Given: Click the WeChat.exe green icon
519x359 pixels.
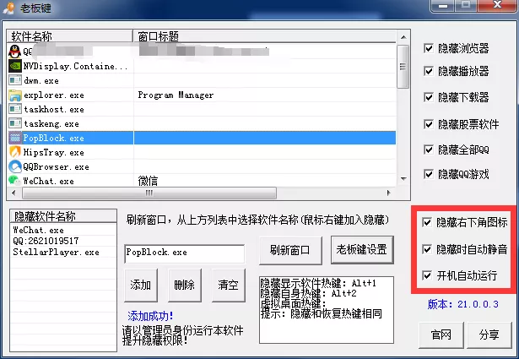Looking at the screenshot, I should 15,181.
